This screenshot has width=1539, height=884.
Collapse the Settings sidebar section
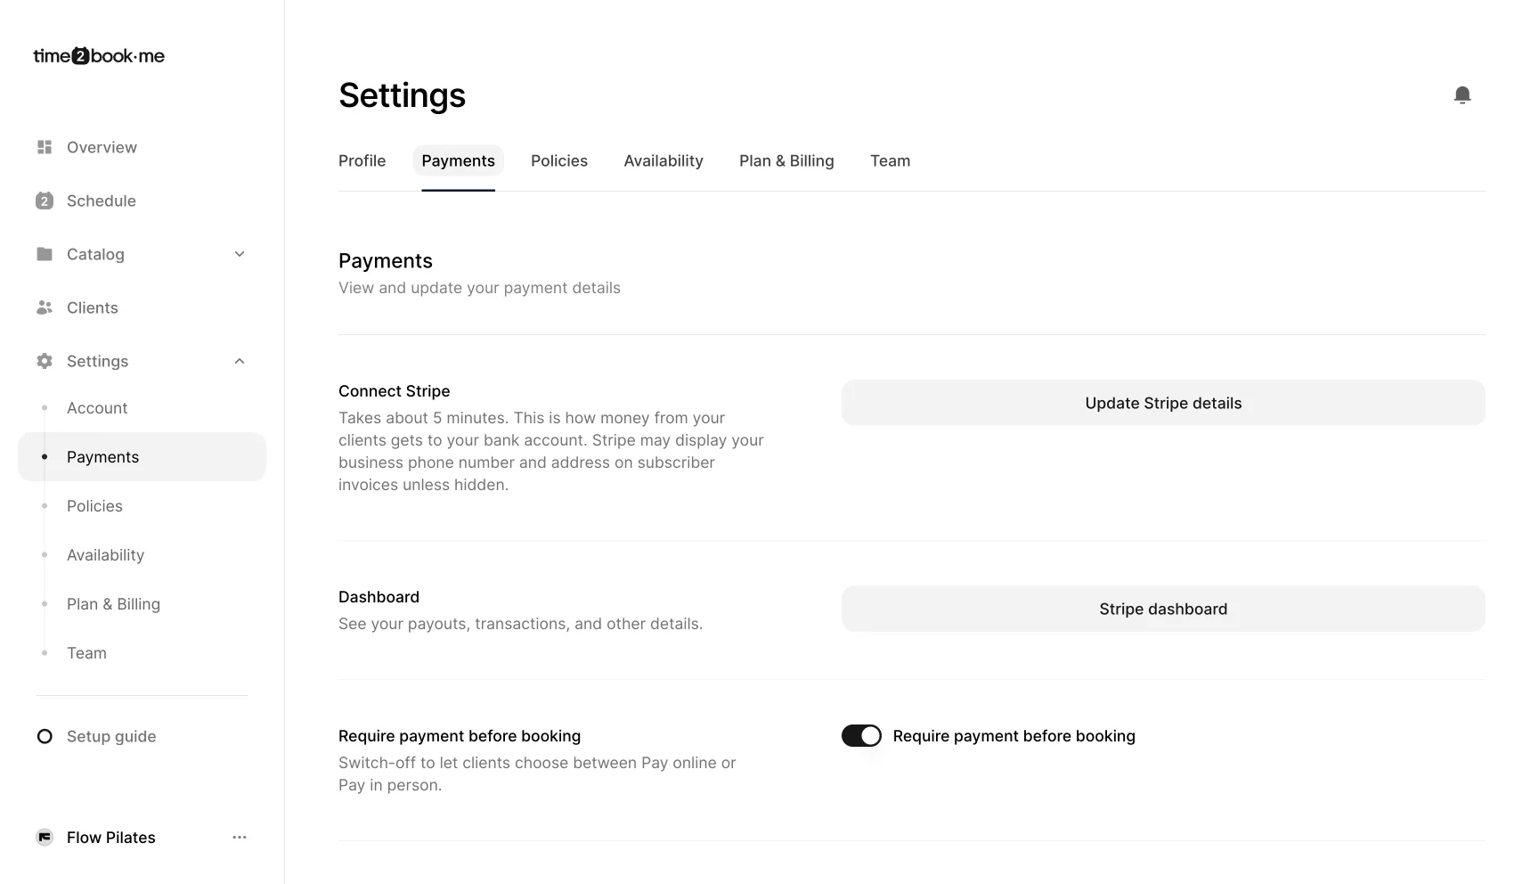240,361
